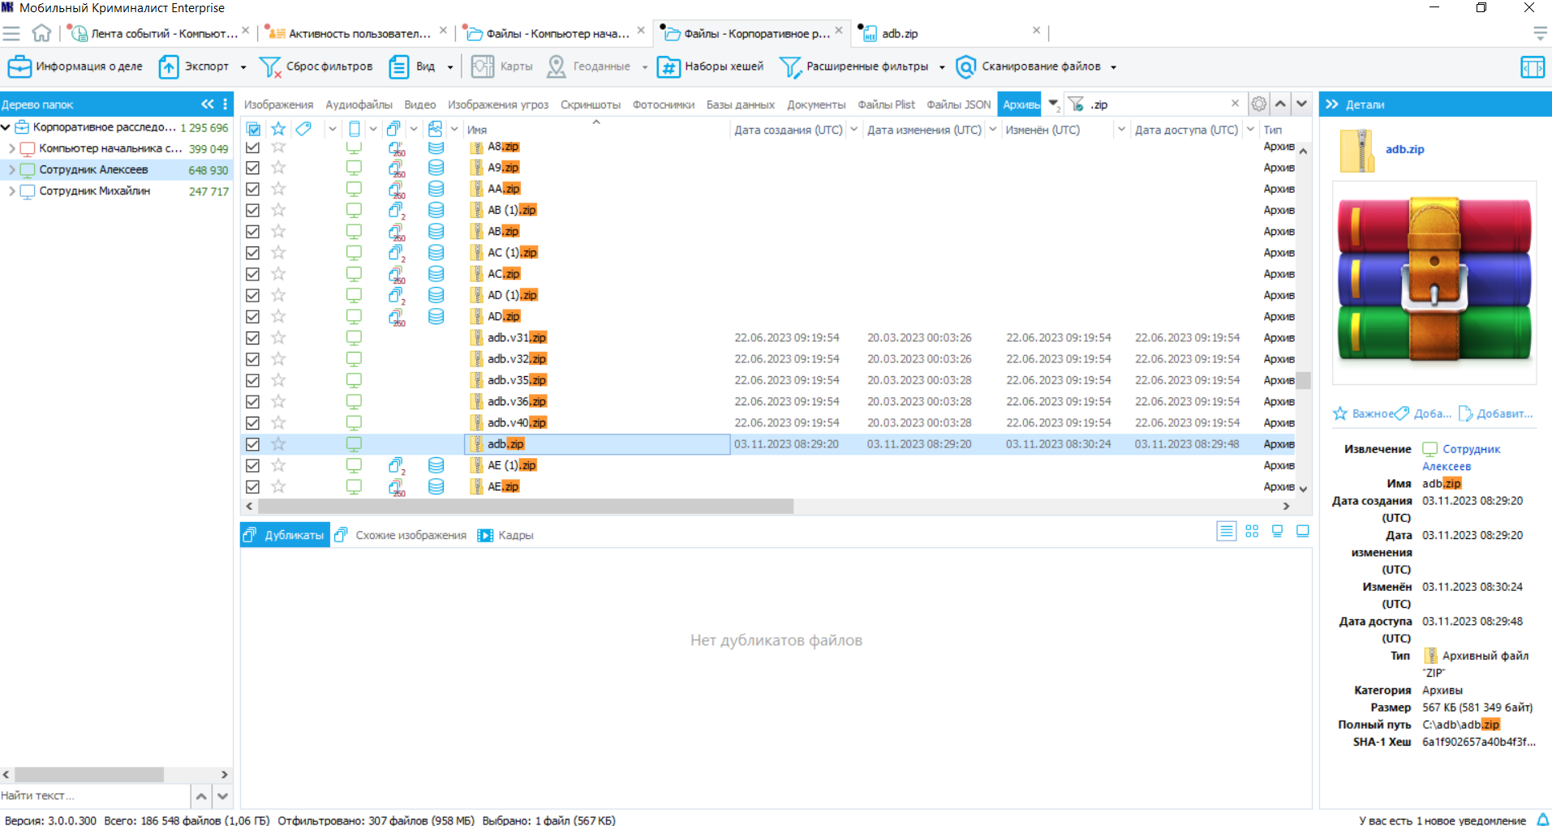The width and height of the screenshot is (1552, 826).
Task: Start Сканирование файлов file scanning
Action: [x=1029, y=66]
